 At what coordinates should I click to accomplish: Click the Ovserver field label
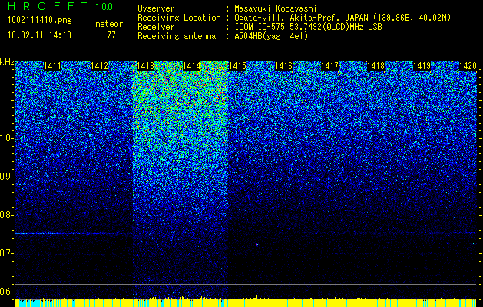156,8
